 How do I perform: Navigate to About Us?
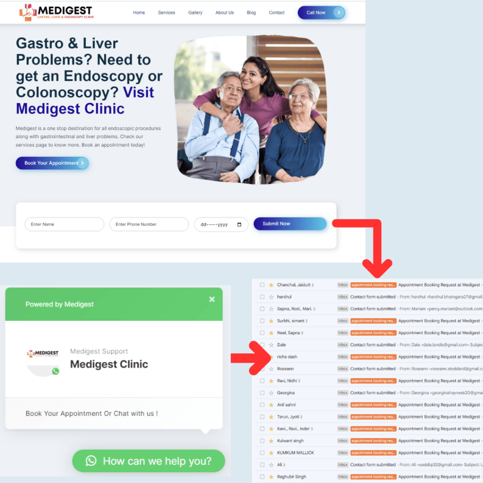tap(225, 13)
